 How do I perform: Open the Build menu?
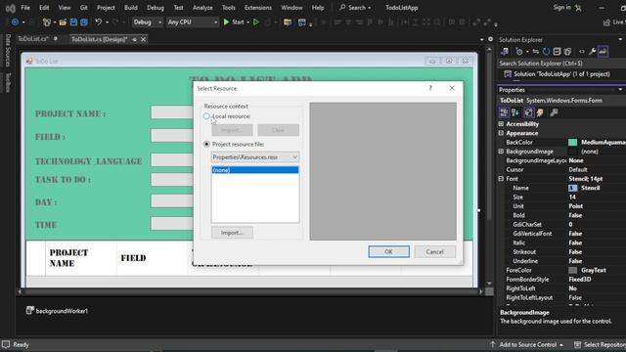point(131,8)
